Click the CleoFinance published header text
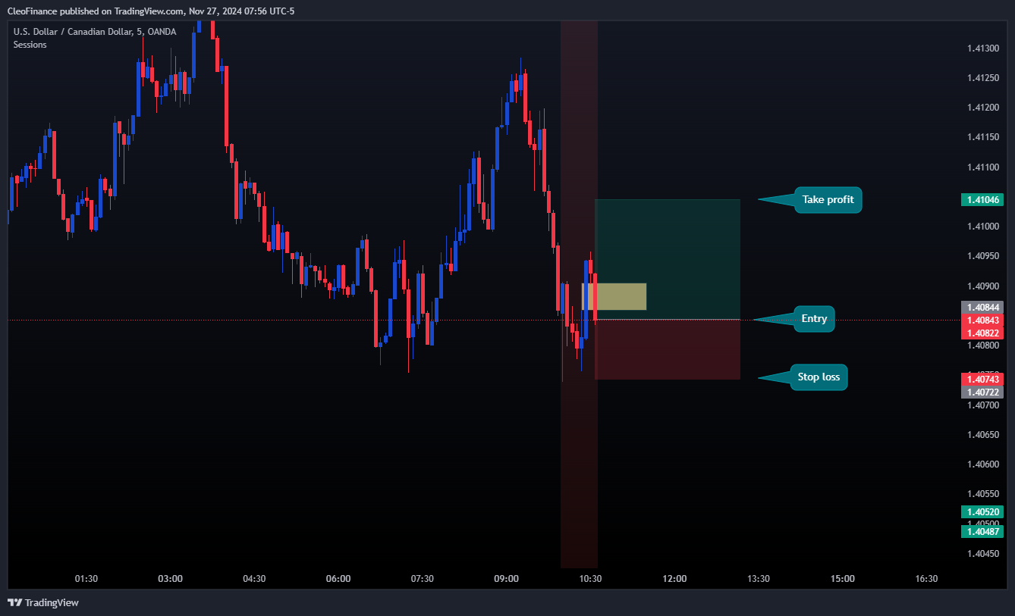The height and width of the screenshot is (616, 1015). tap(149, 11)
